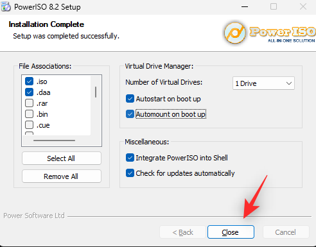316x247 pixels.
Task: Click the 'File Associations:' group label
Action: 45,66
